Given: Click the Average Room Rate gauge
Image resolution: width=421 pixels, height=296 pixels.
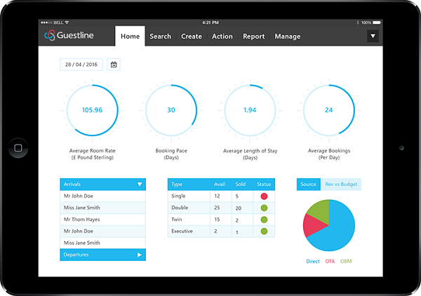Looking at the screenshot, I should click(x=92, y=111).
